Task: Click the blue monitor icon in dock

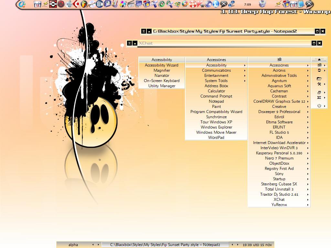Action: click(139, 4)
